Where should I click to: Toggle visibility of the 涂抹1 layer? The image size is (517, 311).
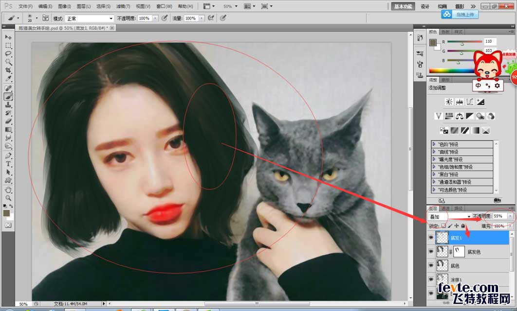click(432, 279)
